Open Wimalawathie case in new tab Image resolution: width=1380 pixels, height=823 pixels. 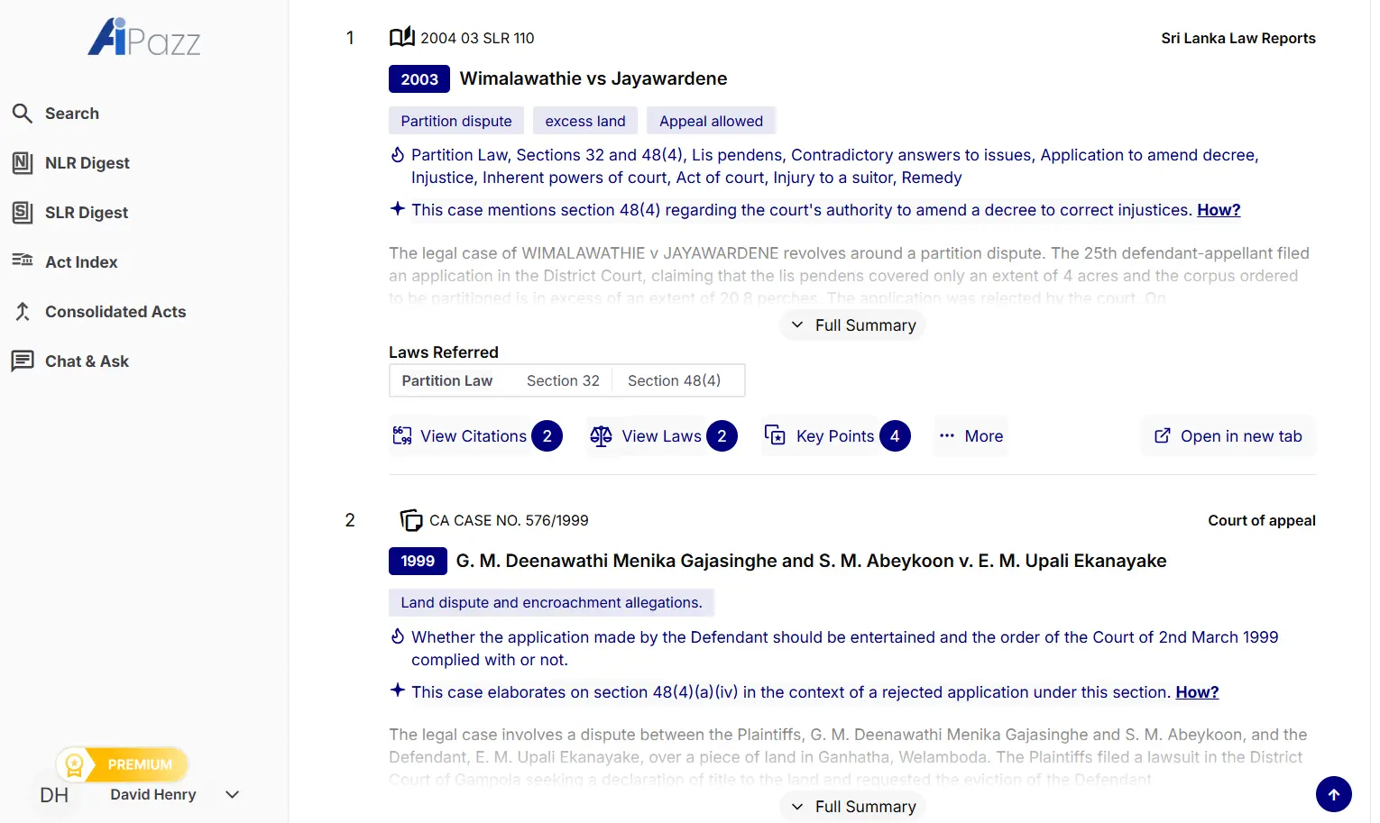pos(1228,436)
